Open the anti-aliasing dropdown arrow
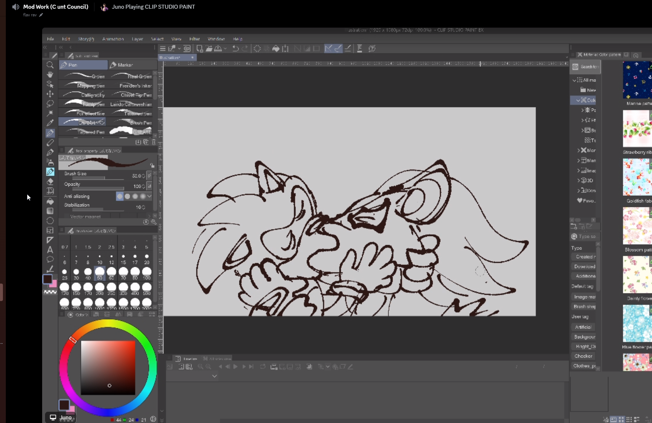 149,196
